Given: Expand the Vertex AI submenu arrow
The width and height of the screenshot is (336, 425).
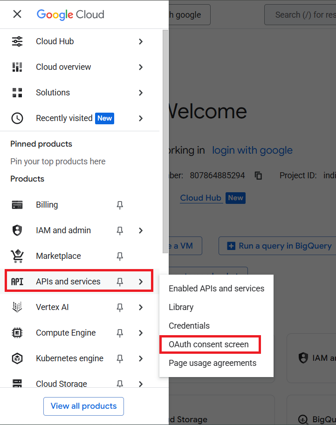Looking at the screenshot, I should click(x=141, y=307).
